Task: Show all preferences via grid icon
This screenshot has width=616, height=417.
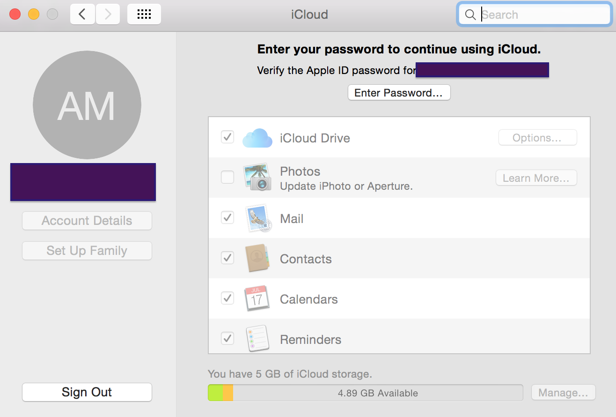Action: (x=144, y=14)
